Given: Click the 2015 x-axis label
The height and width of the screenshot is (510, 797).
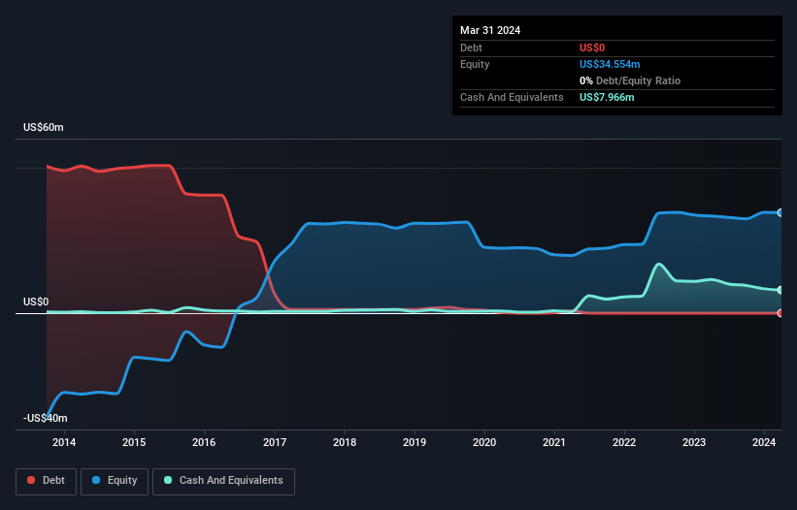Looking at the screenshot, I should (x=134, y=442).
